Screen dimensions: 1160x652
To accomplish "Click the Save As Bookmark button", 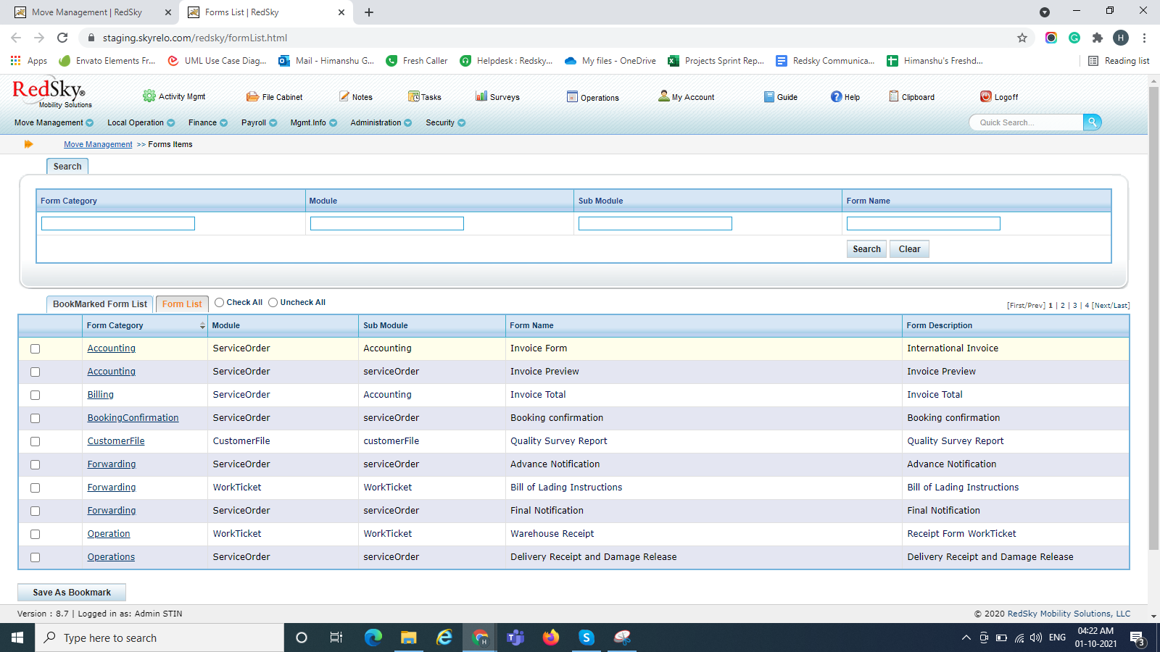I will tap(72, 593).
